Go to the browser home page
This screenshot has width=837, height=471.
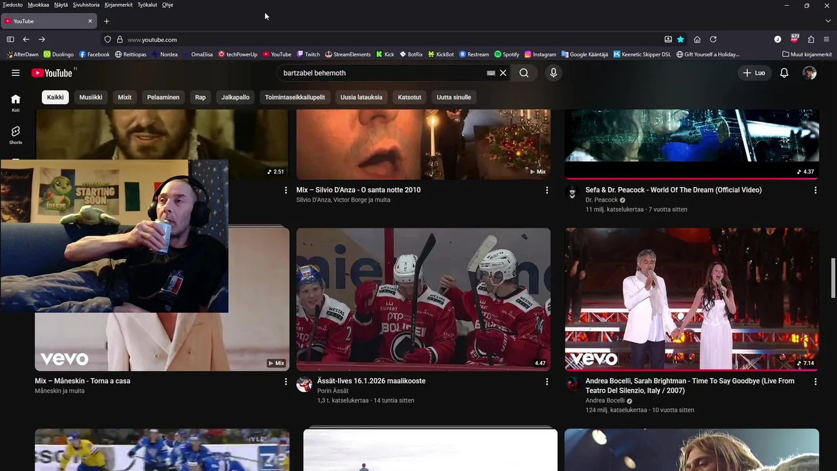697,39
